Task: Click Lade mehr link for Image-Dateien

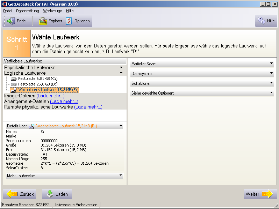Action: click(51, 96)
